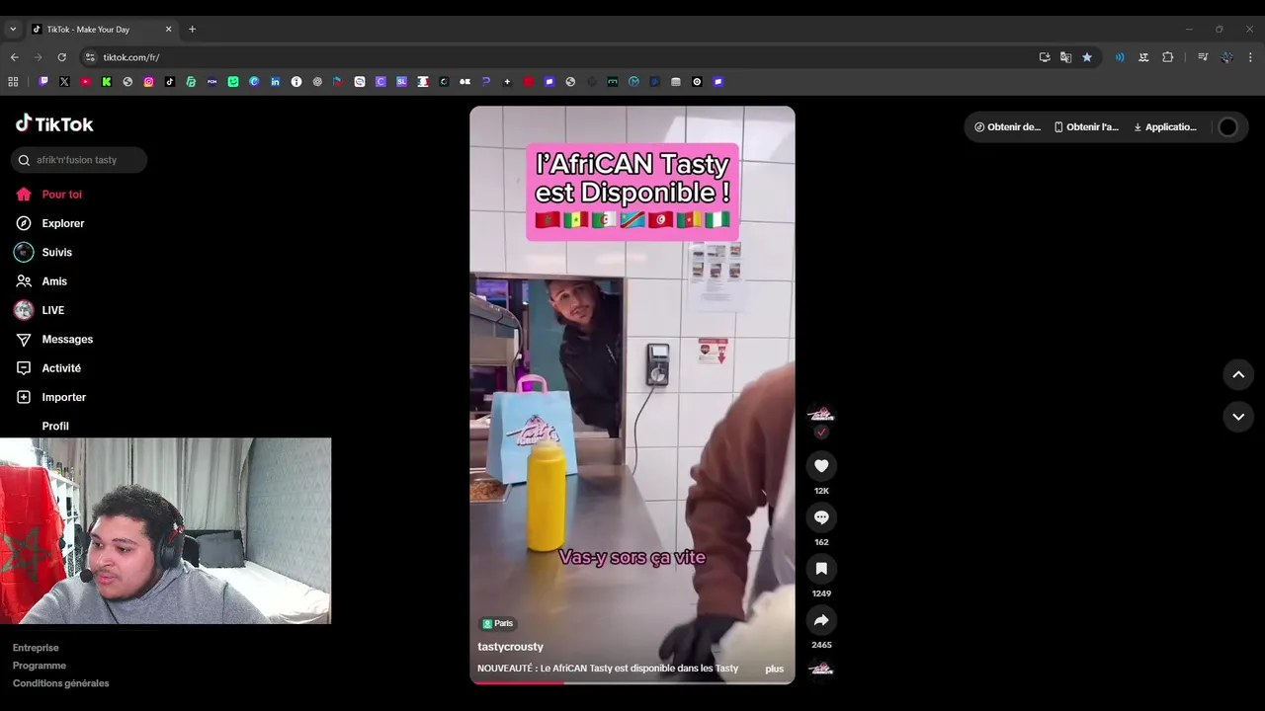View site information icon in the address bar
The width and height of the screenshot is (1265, 711).
(90, 57)
